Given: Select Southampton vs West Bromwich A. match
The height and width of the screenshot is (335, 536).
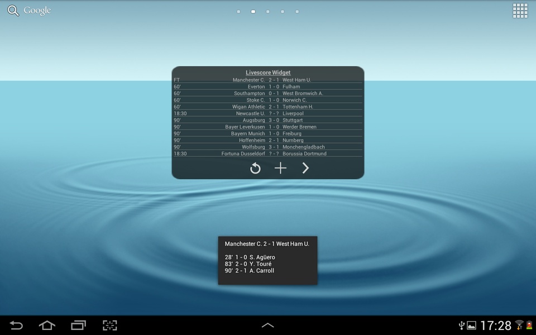Looking at the screenshot, I should [x=267, y=93].
